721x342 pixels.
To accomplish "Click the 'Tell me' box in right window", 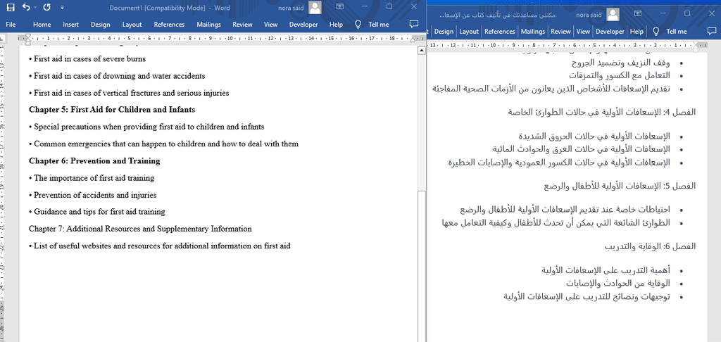I will tap(677, 31).
